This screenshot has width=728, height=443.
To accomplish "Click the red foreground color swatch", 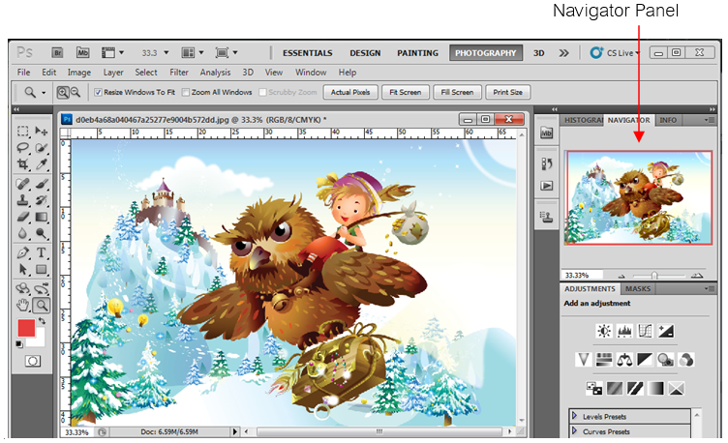I will tap(26, 328).
